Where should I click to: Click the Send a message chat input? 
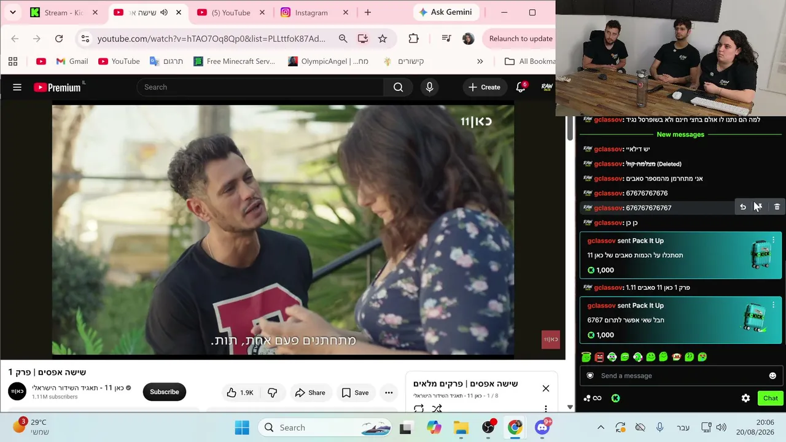point(681,376)
